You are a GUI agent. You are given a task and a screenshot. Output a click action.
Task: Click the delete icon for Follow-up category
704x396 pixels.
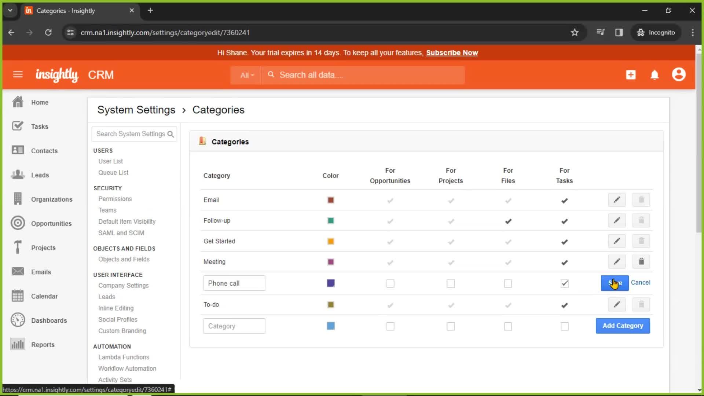click(x=641, y=220)
